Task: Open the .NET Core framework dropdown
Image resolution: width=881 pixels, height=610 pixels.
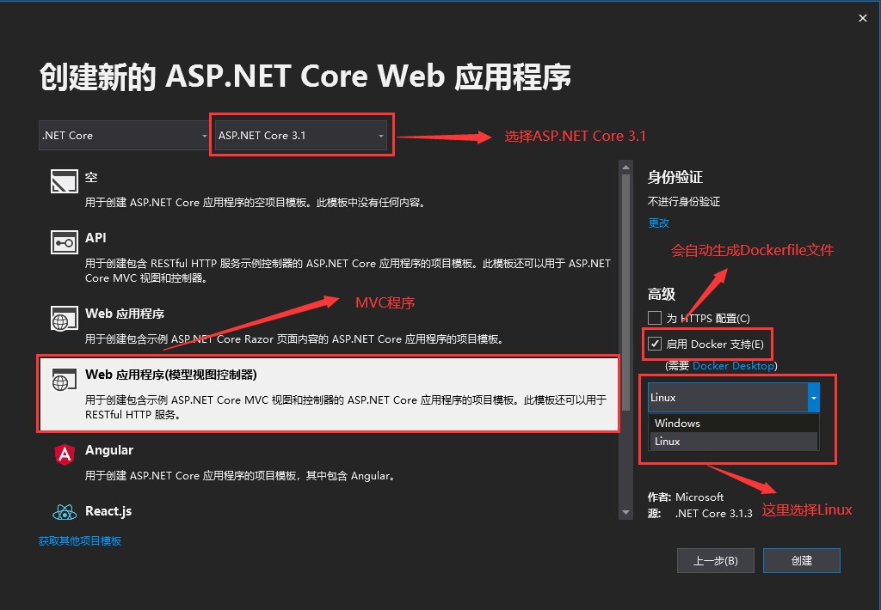Action: pos(124,135)
